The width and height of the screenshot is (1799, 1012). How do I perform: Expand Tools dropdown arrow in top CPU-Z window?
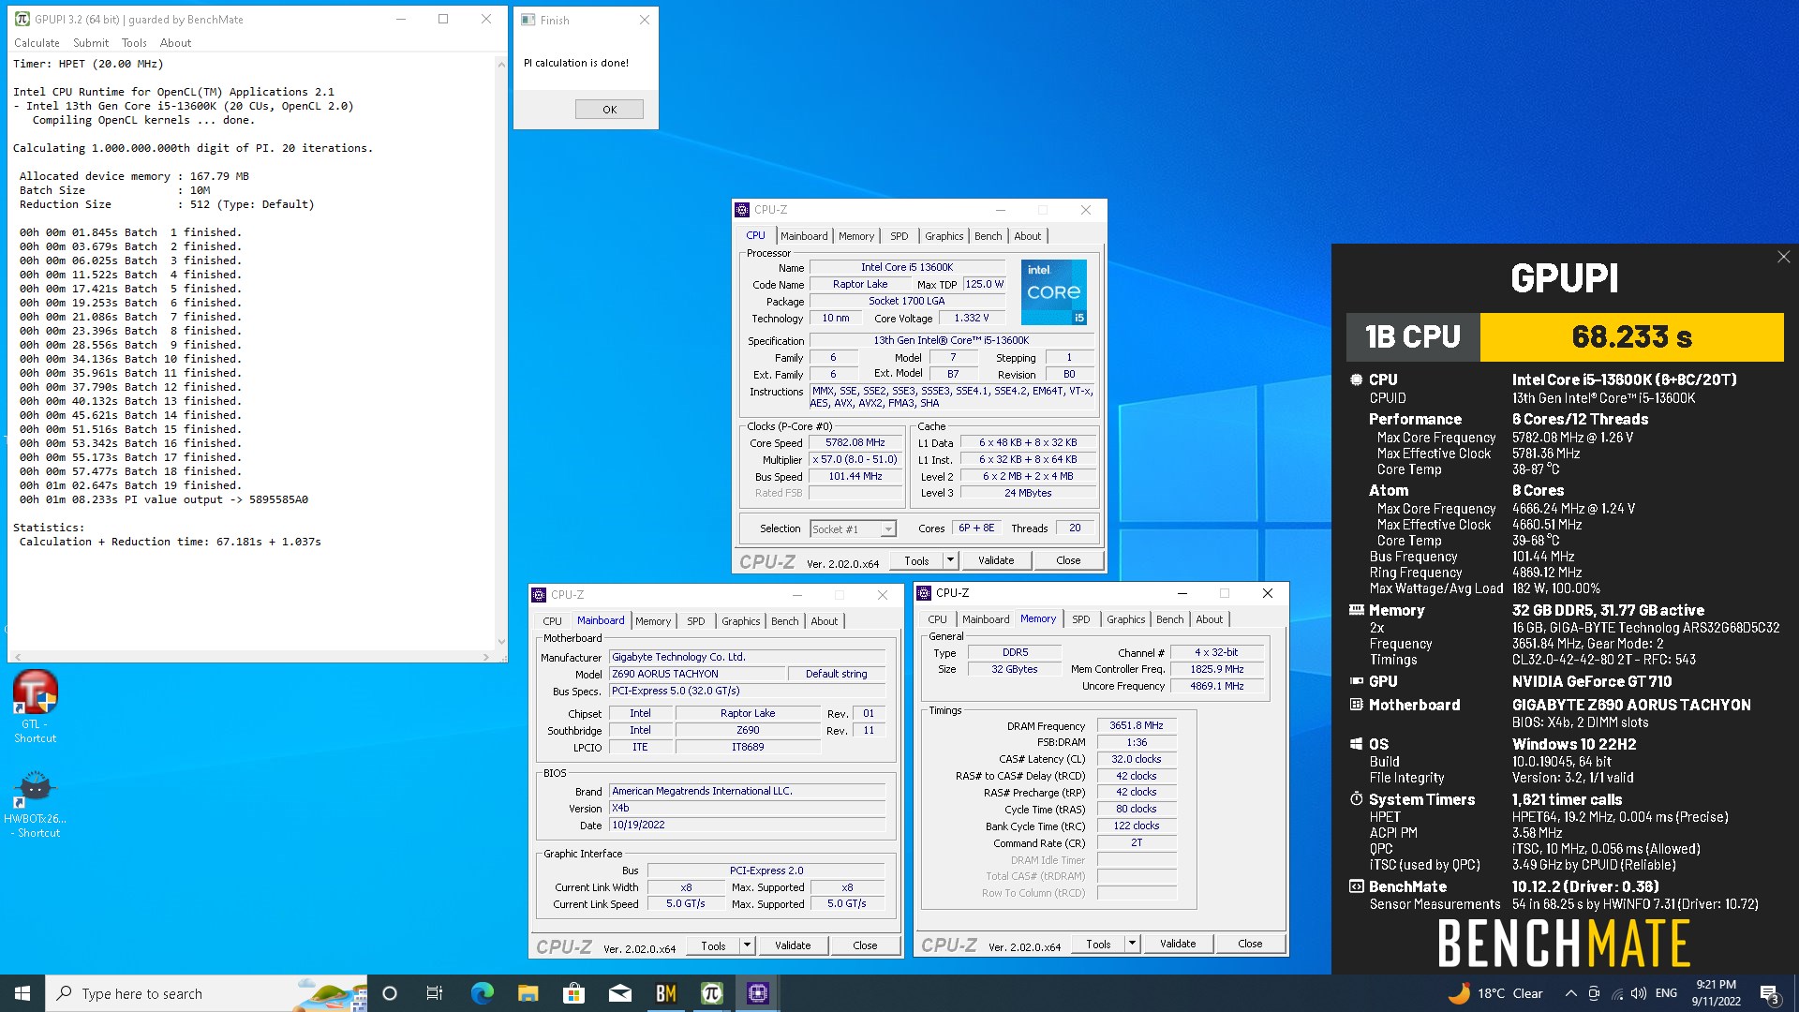tap(950, 560)
